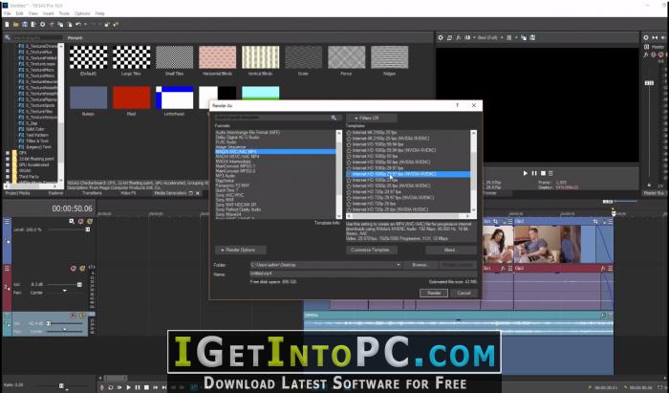This screenshot has width=669, height=393.
Task: Toggle Mute on video track 1
Action: (80, 222)
